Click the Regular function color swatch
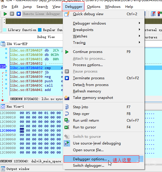The height and width of the screenshot is (172, 162). tap(40, 30)
